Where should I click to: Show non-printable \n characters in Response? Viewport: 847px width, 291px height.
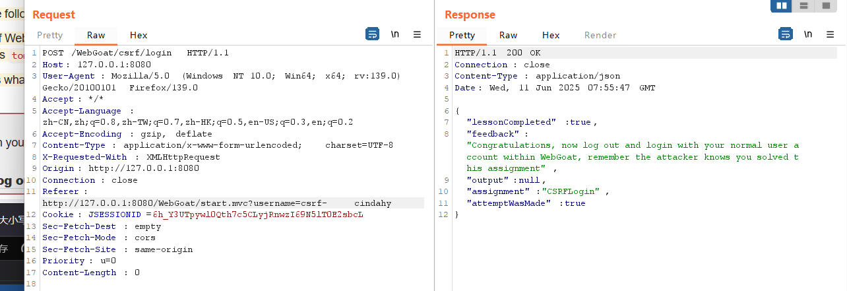(x=807, y=34)
